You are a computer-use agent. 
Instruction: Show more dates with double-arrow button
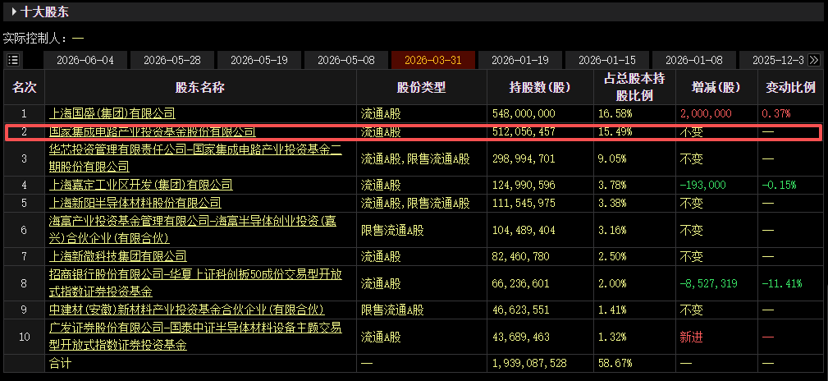click(814, 60)
